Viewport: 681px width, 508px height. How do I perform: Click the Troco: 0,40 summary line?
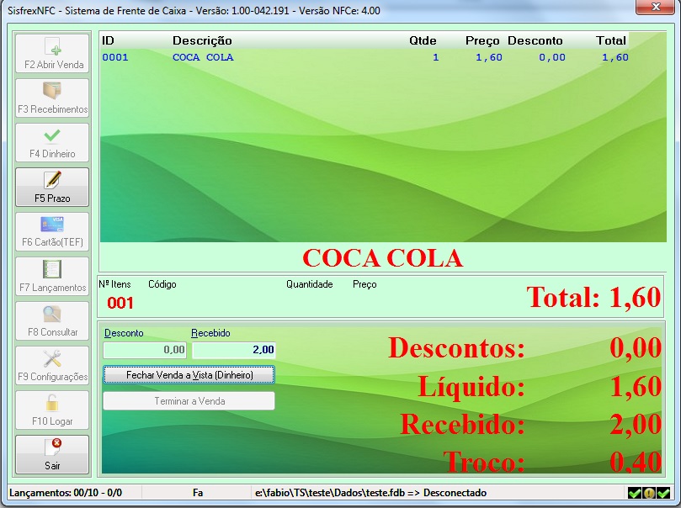point(552,462)
